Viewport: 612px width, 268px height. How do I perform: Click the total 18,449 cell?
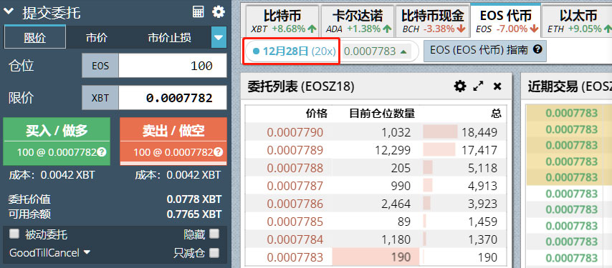479,132
